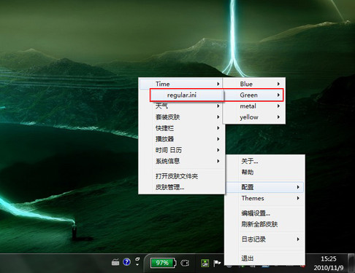Pick the metal variant
Viewport: 355px width, 273px height.
(x=254, y=106)
